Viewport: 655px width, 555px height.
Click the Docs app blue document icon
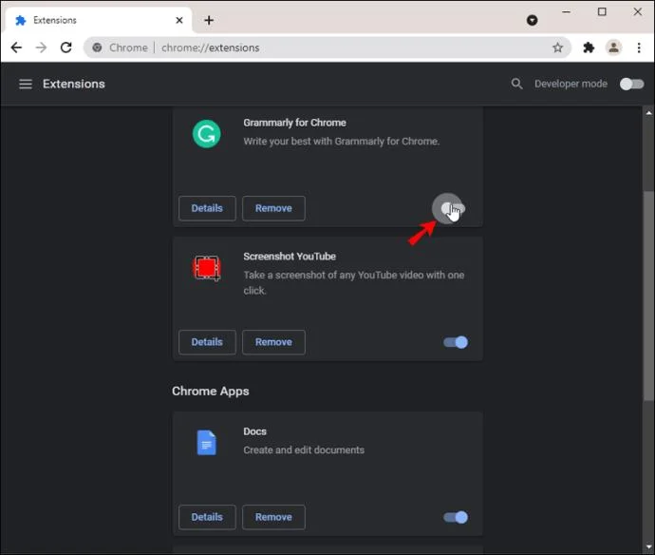point(206,443)
